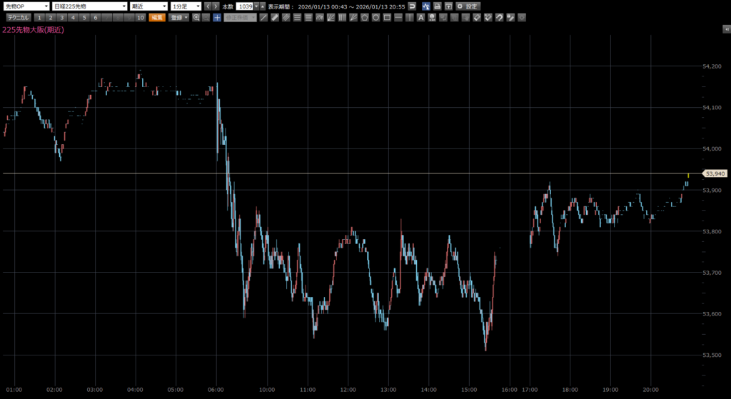731x399 pixels.
Task: Toggle the blue crosshair cursor button
Action: (x=217, y=17)
